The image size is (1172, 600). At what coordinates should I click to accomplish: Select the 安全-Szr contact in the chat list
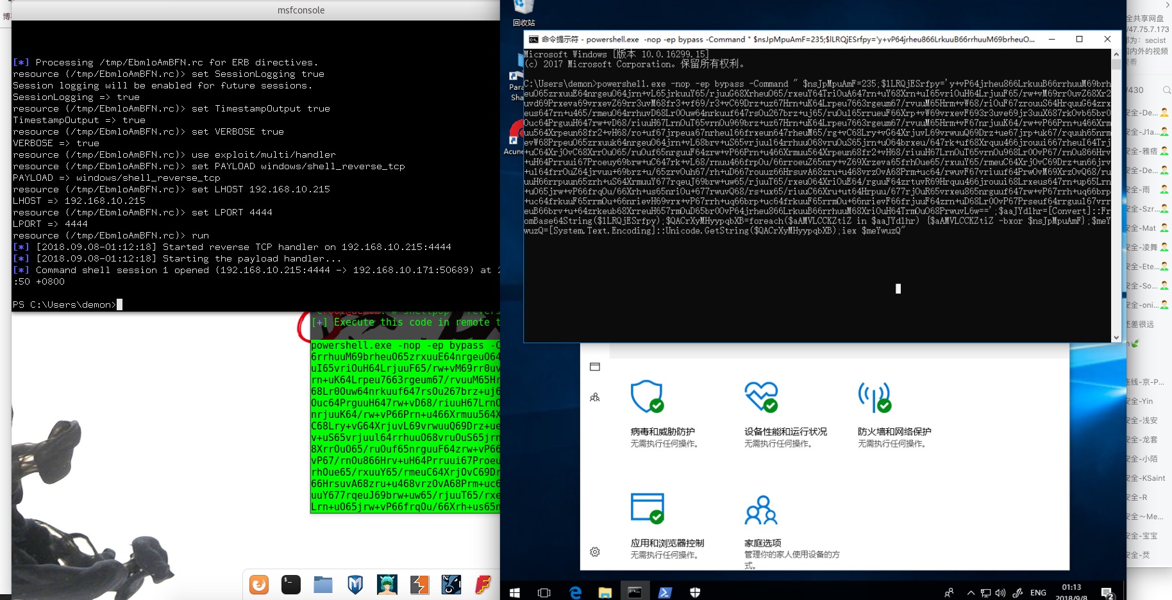1148,209
